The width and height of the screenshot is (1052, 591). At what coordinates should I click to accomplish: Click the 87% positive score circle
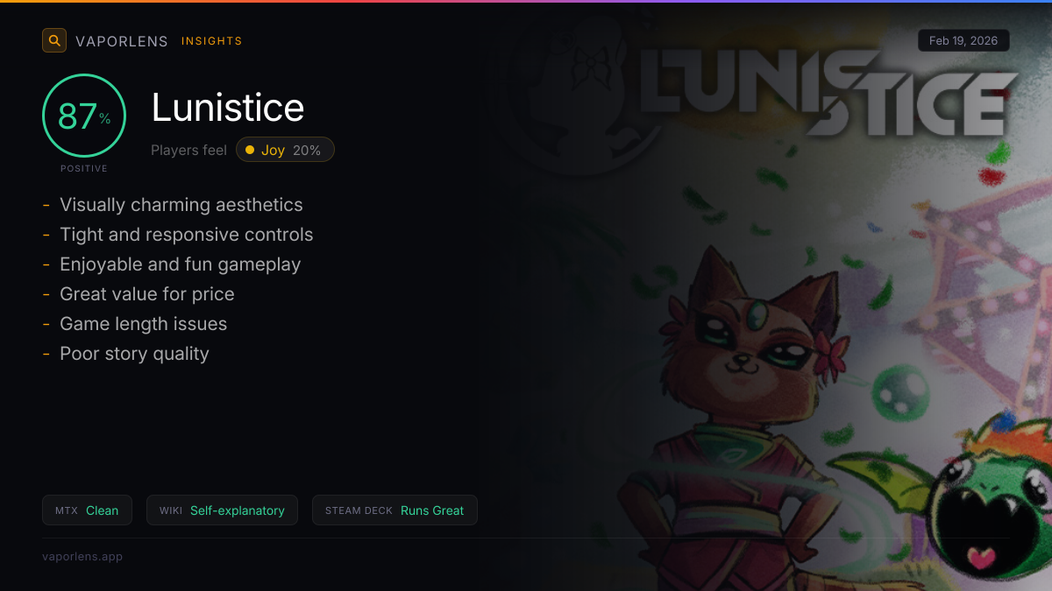tap(84, 116)
